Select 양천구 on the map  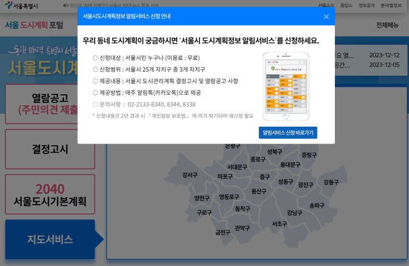(x=202, y=198)
